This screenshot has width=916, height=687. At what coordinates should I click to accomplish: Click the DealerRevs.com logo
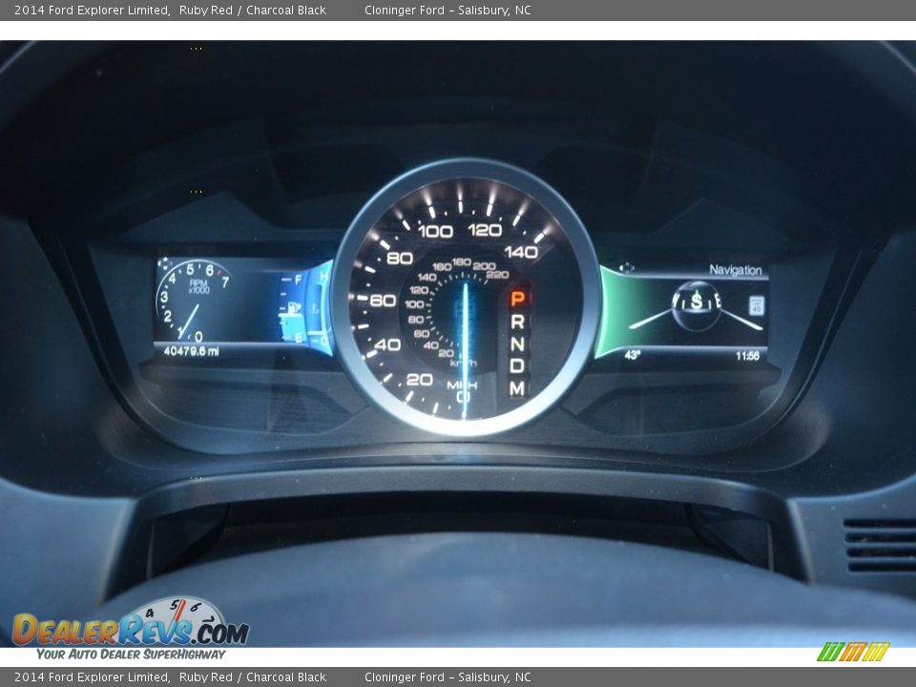pyautogui.click(x=130, y=628)
